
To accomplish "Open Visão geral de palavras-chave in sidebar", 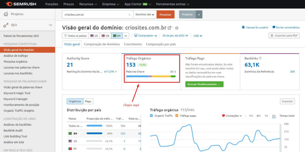I will click(x=23, y=87).
